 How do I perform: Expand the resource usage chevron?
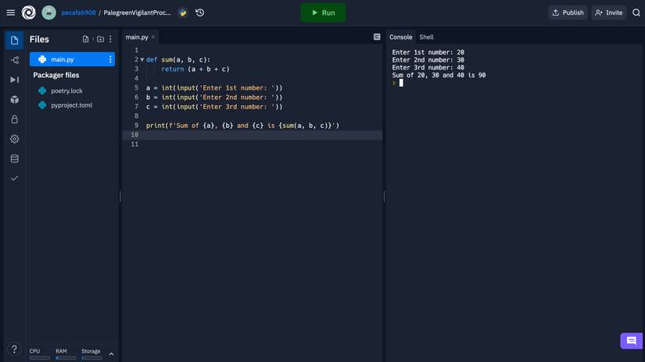point(111,353)
